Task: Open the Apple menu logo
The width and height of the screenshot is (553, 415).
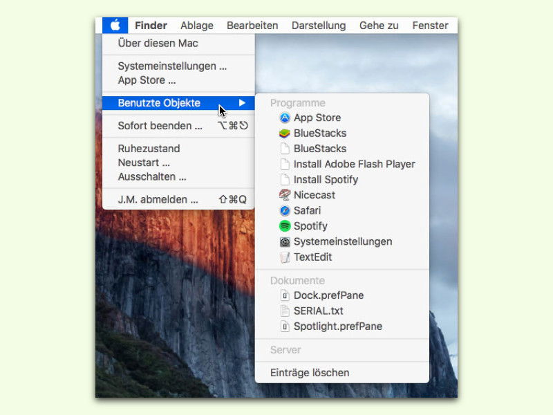Action: point(115,26)
